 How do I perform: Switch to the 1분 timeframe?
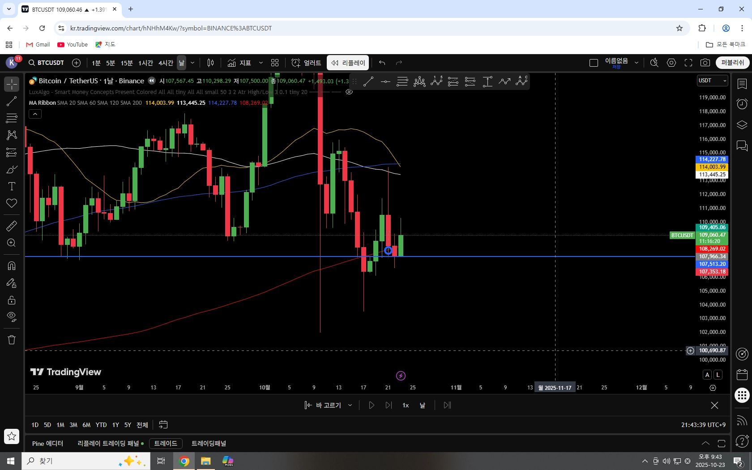click(96, 63)
